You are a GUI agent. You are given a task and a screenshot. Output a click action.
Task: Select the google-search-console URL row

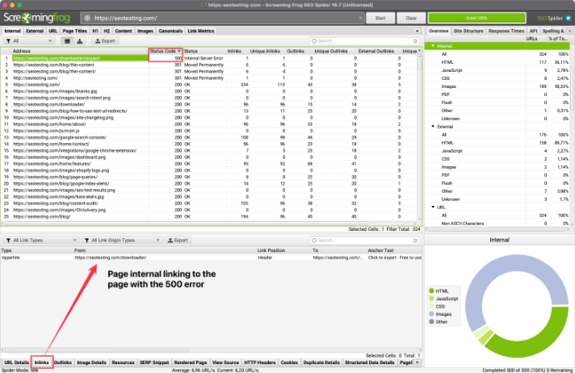click(x=211, y=137)
